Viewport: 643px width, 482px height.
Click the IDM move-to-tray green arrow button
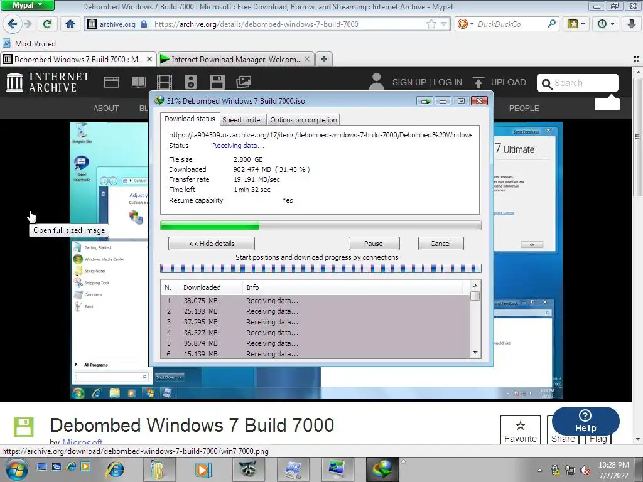(425, 101)
